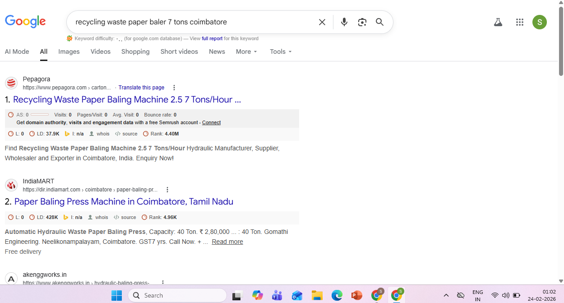
Task: Expand the Tools dropdown
Action: 281,51
